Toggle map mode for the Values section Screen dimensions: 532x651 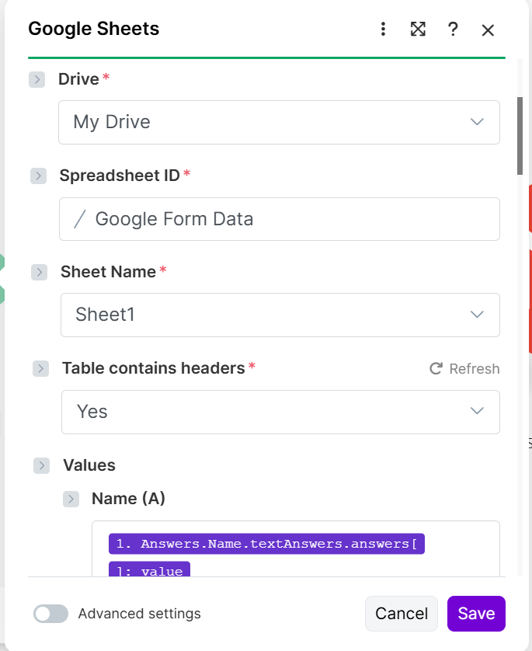(x=41, y=465)
